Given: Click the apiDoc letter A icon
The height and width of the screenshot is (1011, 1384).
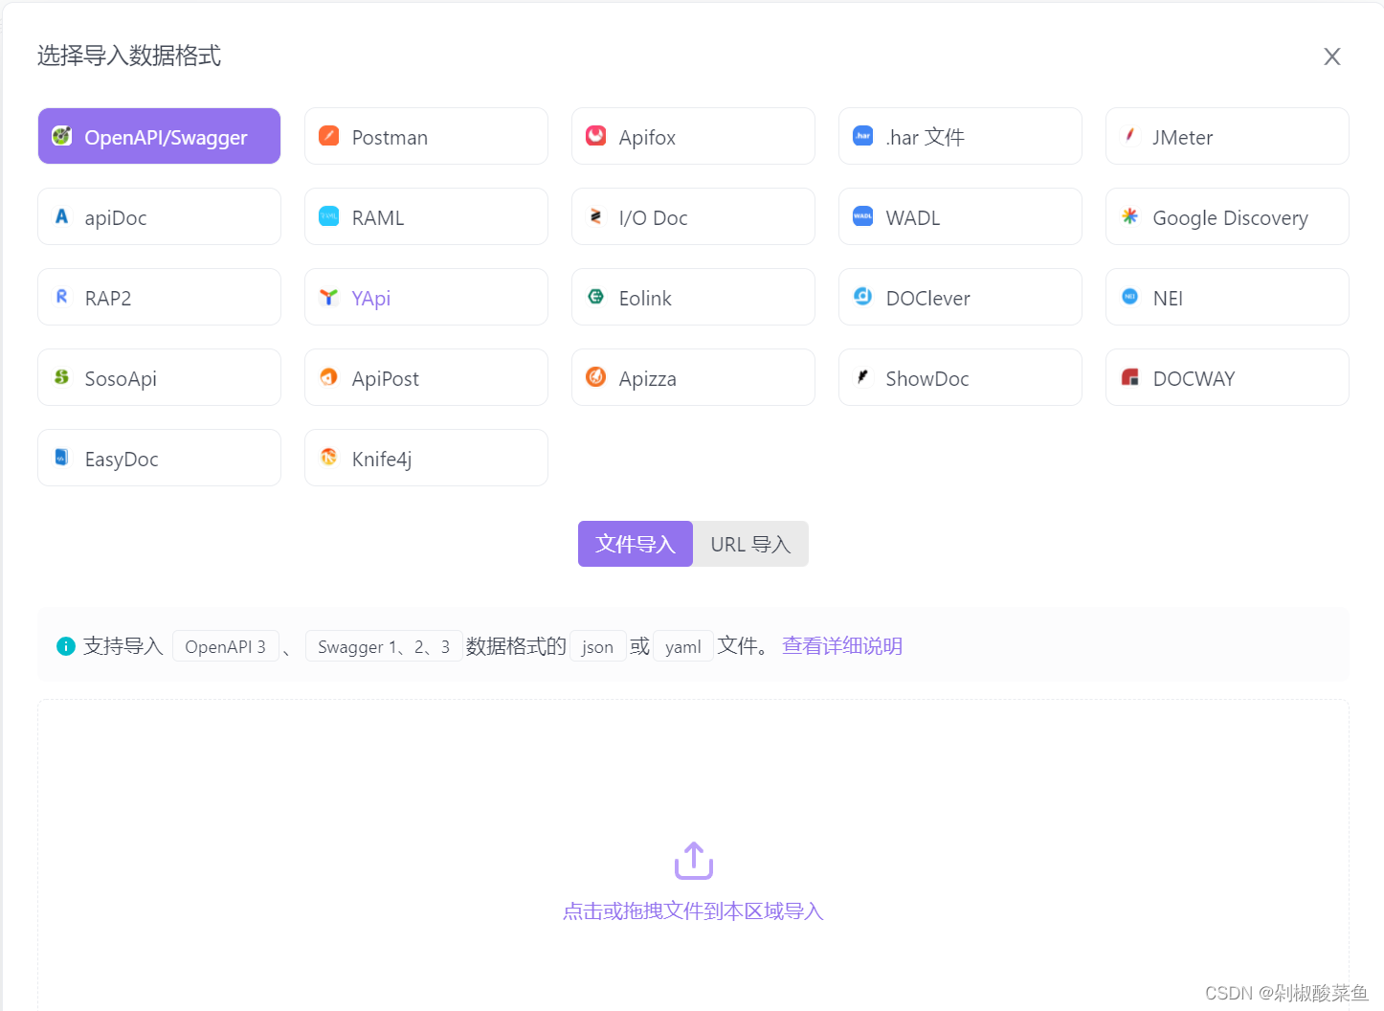Looking at the screenshot, I should point(62,216).
